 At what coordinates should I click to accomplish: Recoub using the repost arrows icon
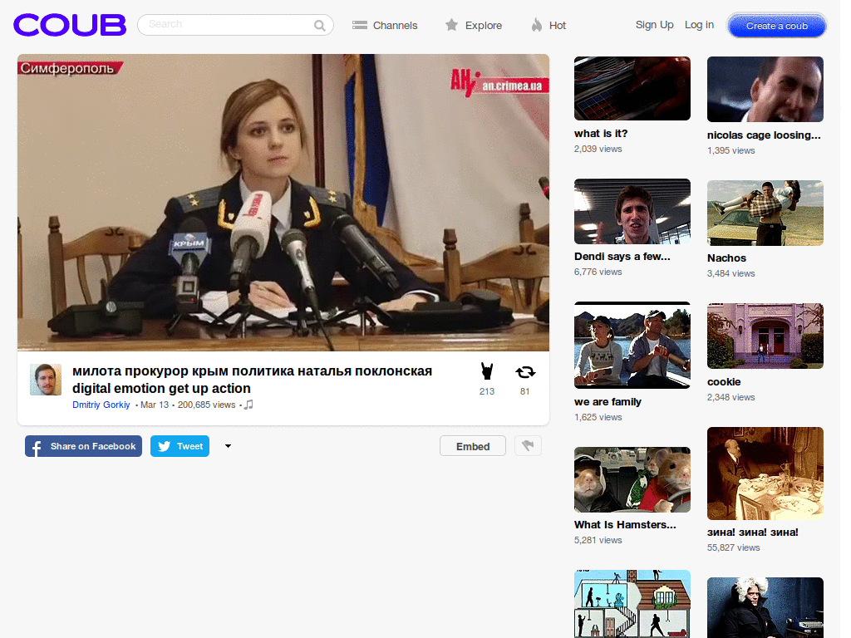525,372
